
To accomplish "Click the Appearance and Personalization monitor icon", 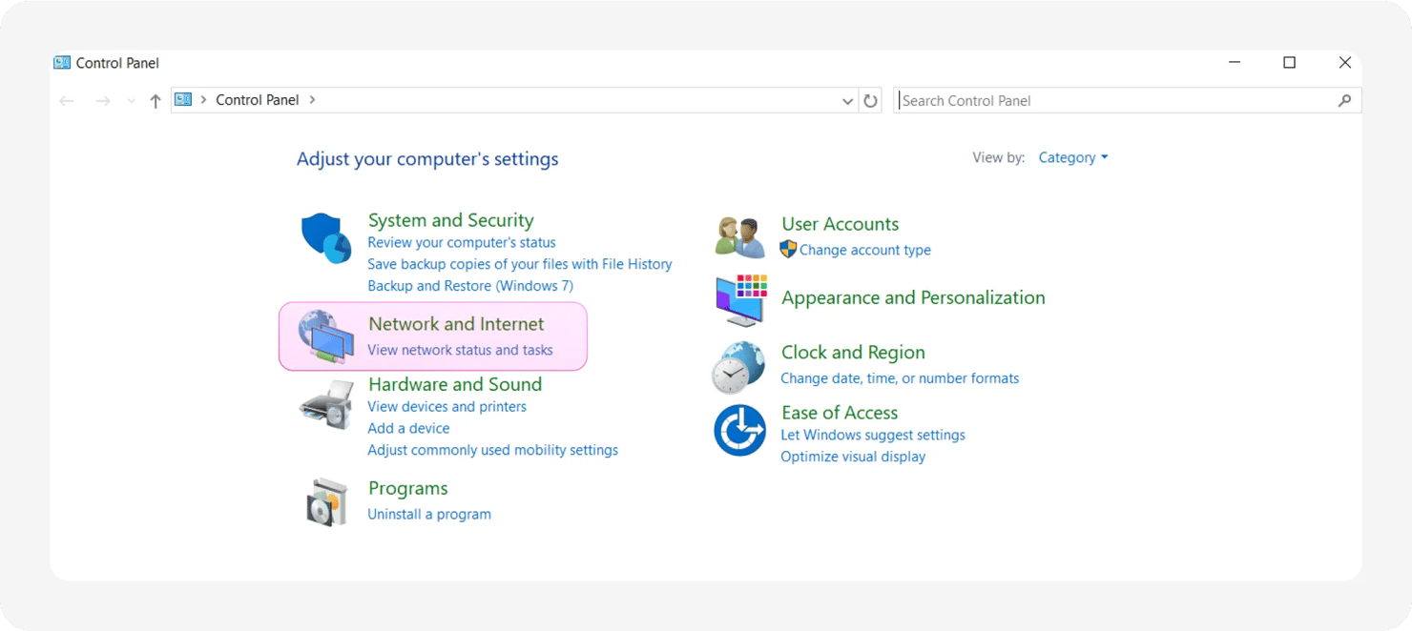I will 740,299.
